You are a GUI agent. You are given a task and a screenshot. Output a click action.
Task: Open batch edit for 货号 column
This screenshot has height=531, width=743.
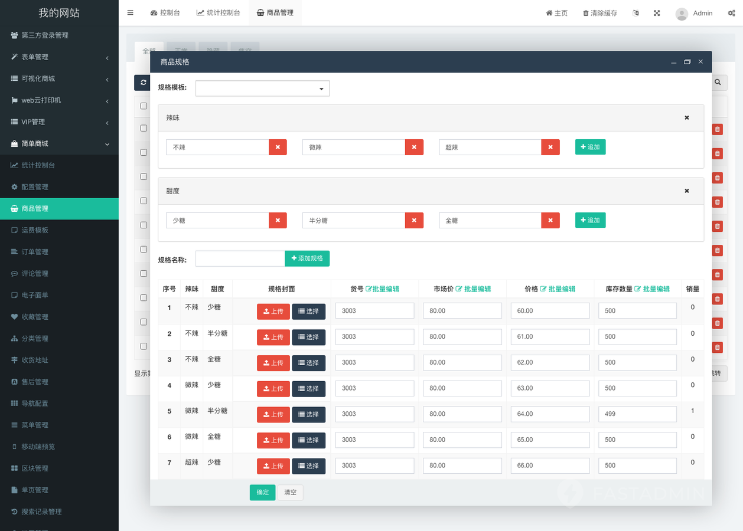tap(382, 289)
